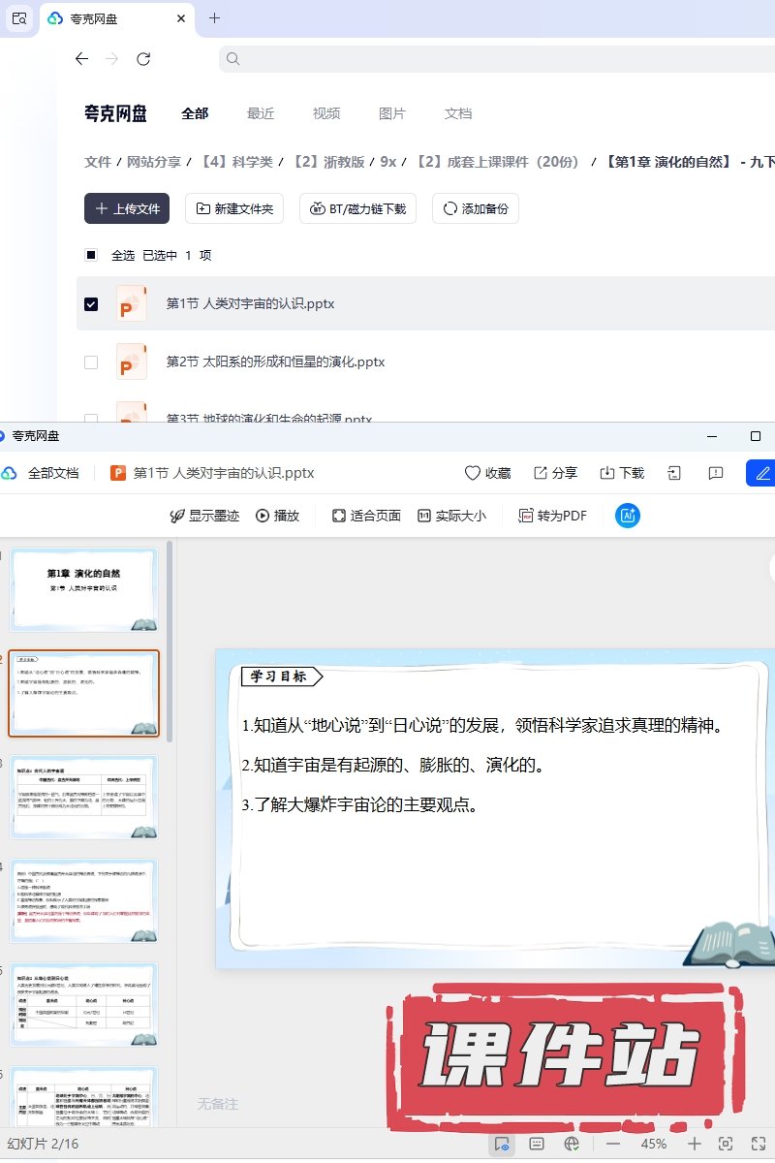Image resolution: width=775 pixels, height=1163 pixels.
Task: Click the feedback message icon
Action: tap(716, 473)
